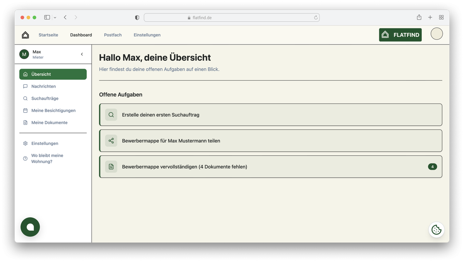The image size is (464, 262).
Task: Open the Startseite menu item
Action: coord(48,35)
